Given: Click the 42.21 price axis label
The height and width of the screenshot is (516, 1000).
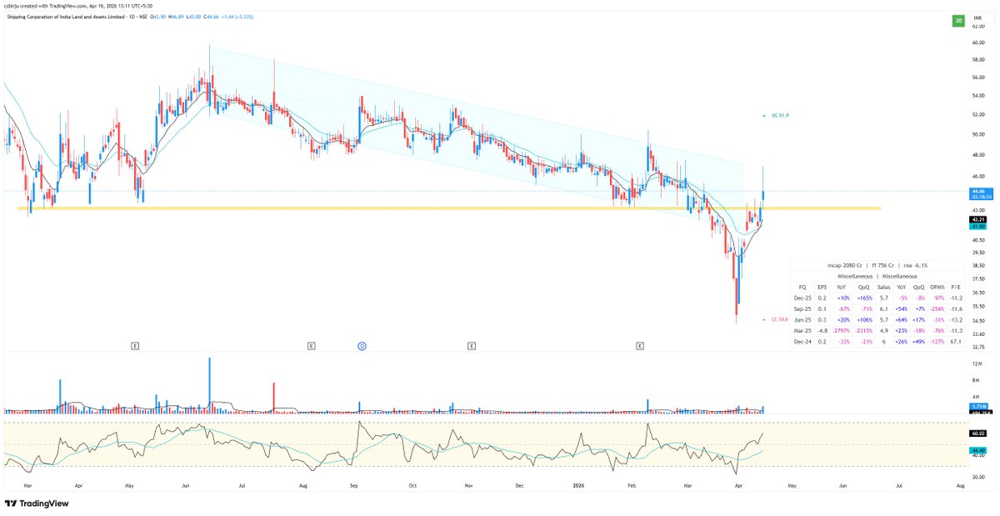Looking at the screenshot, I should click(978, 220).
